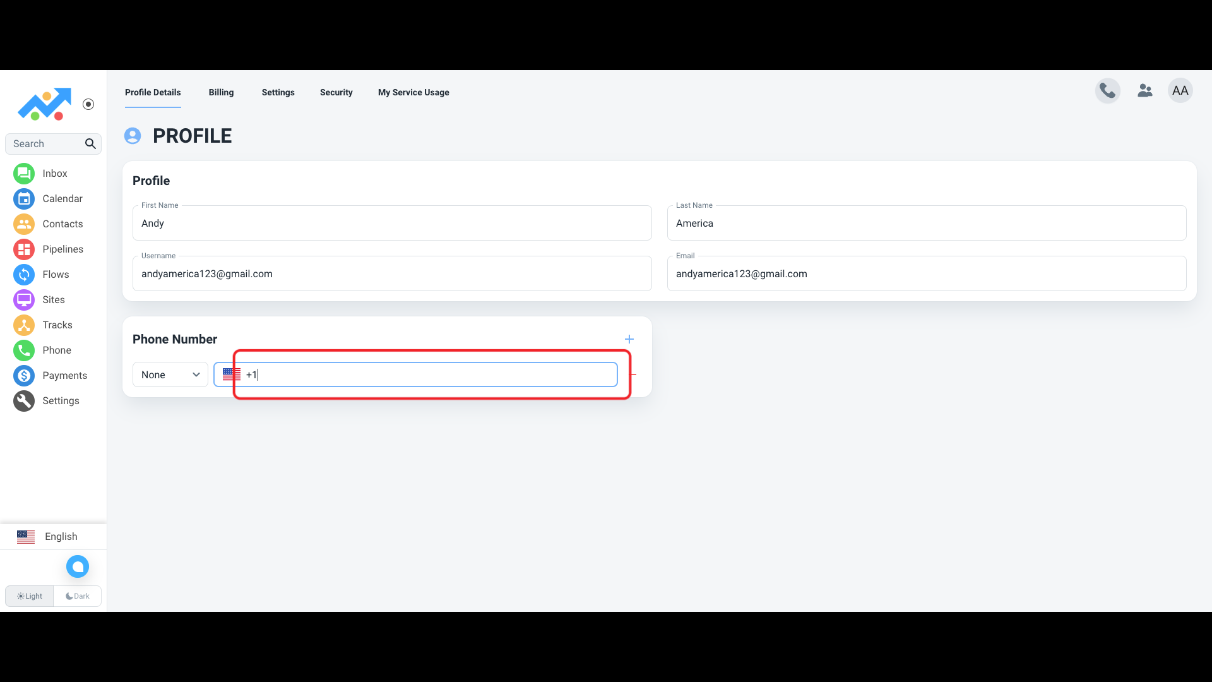
Task: Expand the None phone label dropdown
Action: [170, 374]
